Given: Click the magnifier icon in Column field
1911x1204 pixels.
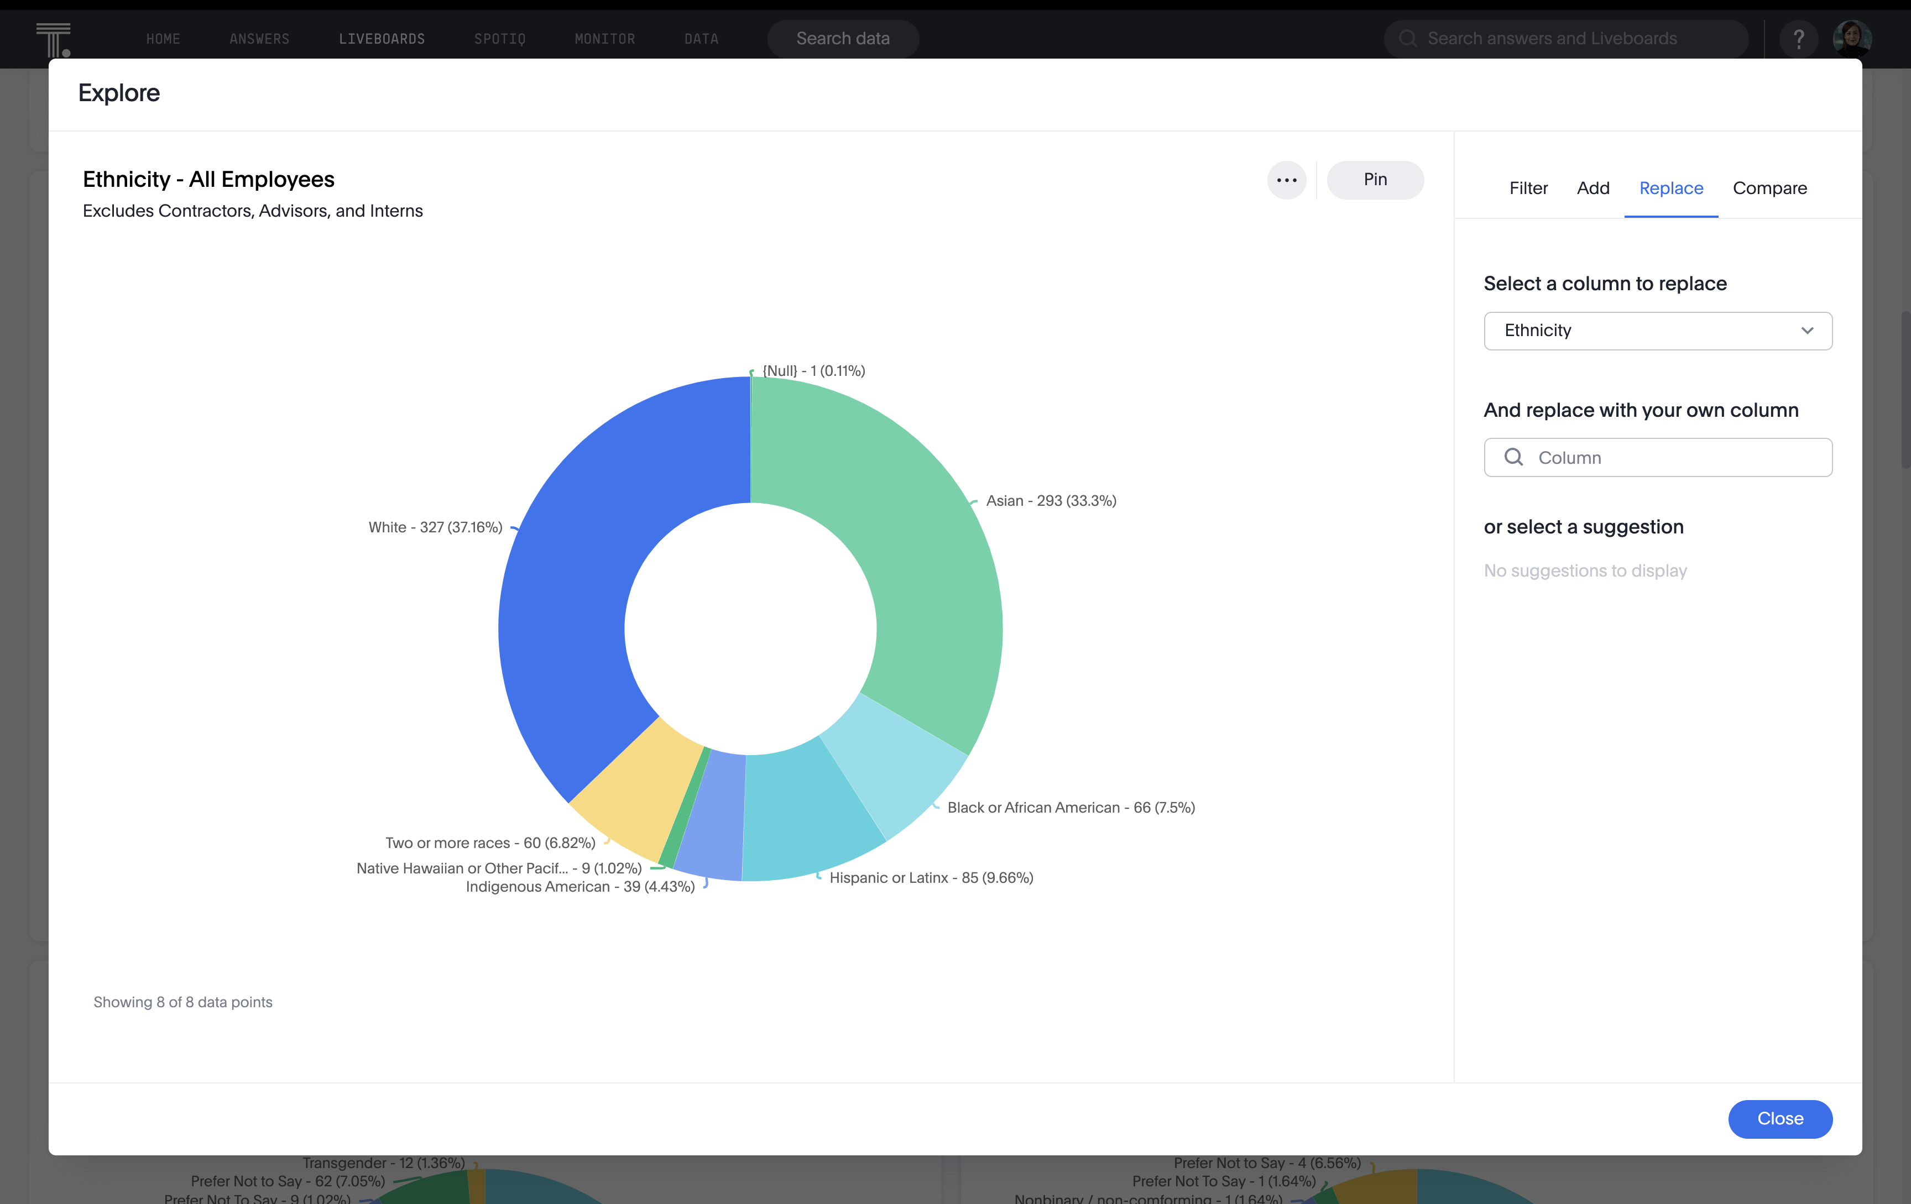Looking at the screenshot, I should coord(1513,457).
